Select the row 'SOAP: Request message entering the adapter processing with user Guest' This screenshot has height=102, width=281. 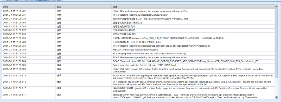click(138, 57)
